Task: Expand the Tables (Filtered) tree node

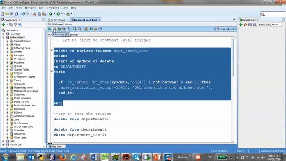Action: point(8,41)
